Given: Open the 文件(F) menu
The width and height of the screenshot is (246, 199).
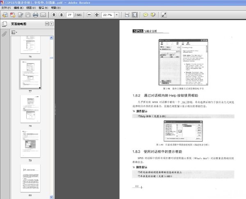Looking at the screenshot, I should tap(6, 8).
